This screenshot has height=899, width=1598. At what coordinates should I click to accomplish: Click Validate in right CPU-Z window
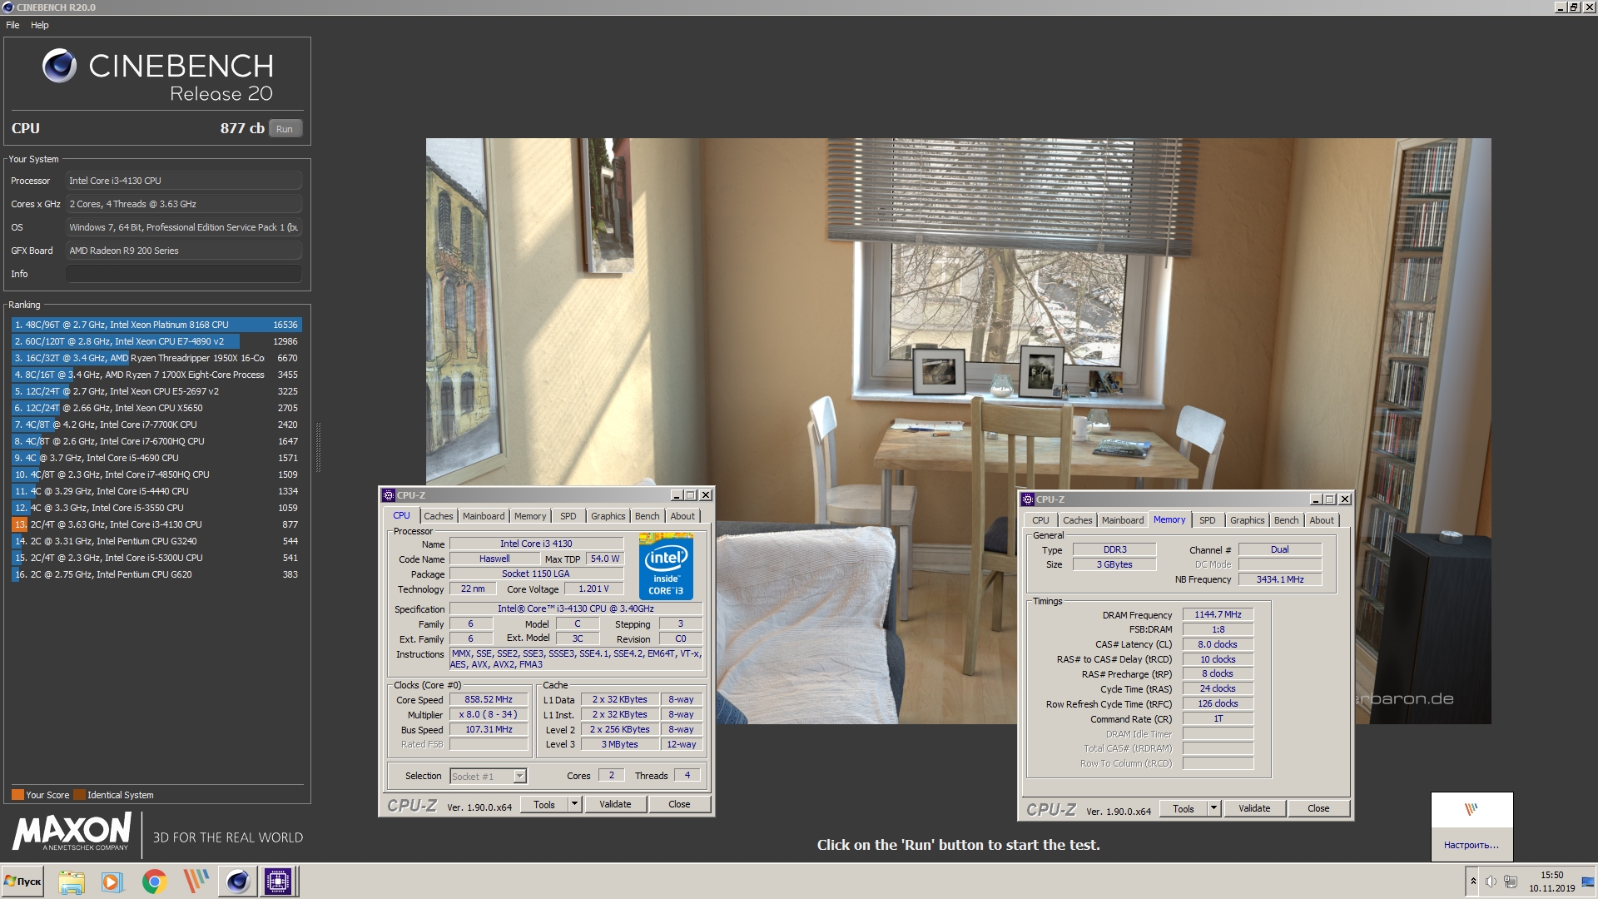1254,809
